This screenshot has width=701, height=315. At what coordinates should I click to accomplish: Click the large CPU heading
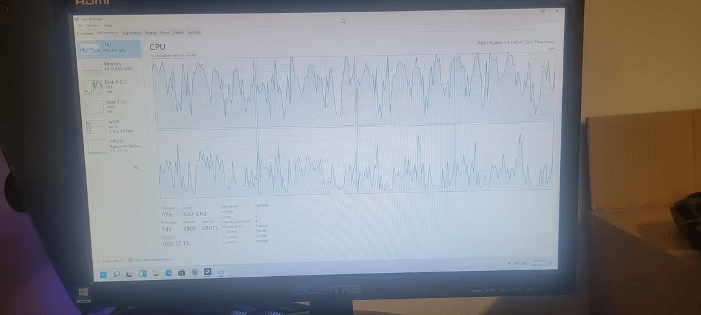point(157,47)
